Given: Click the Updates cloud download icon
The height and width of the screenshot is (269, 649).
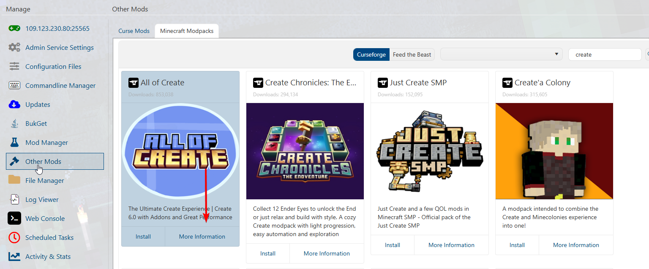Looking at the screenshot, I should tap(14, 104).
